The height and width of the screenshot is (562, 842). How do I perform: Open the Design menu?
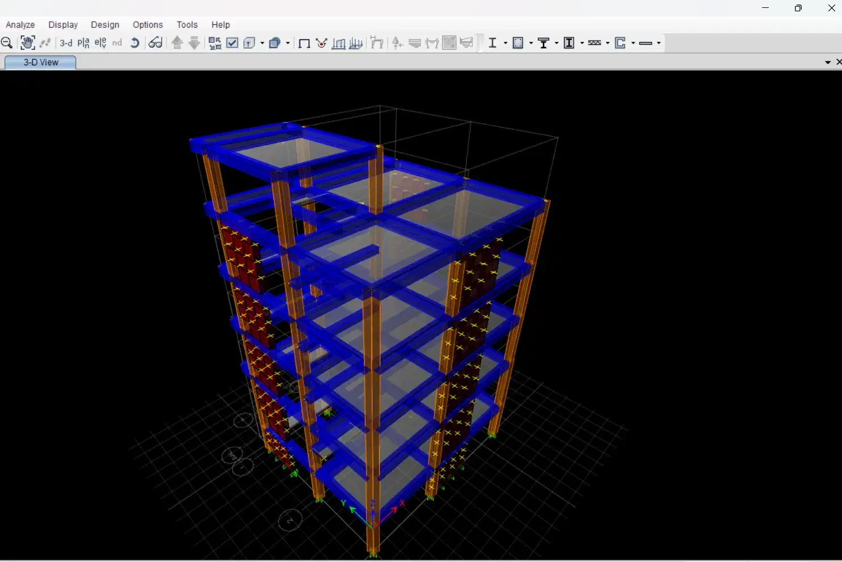point(105,25)
